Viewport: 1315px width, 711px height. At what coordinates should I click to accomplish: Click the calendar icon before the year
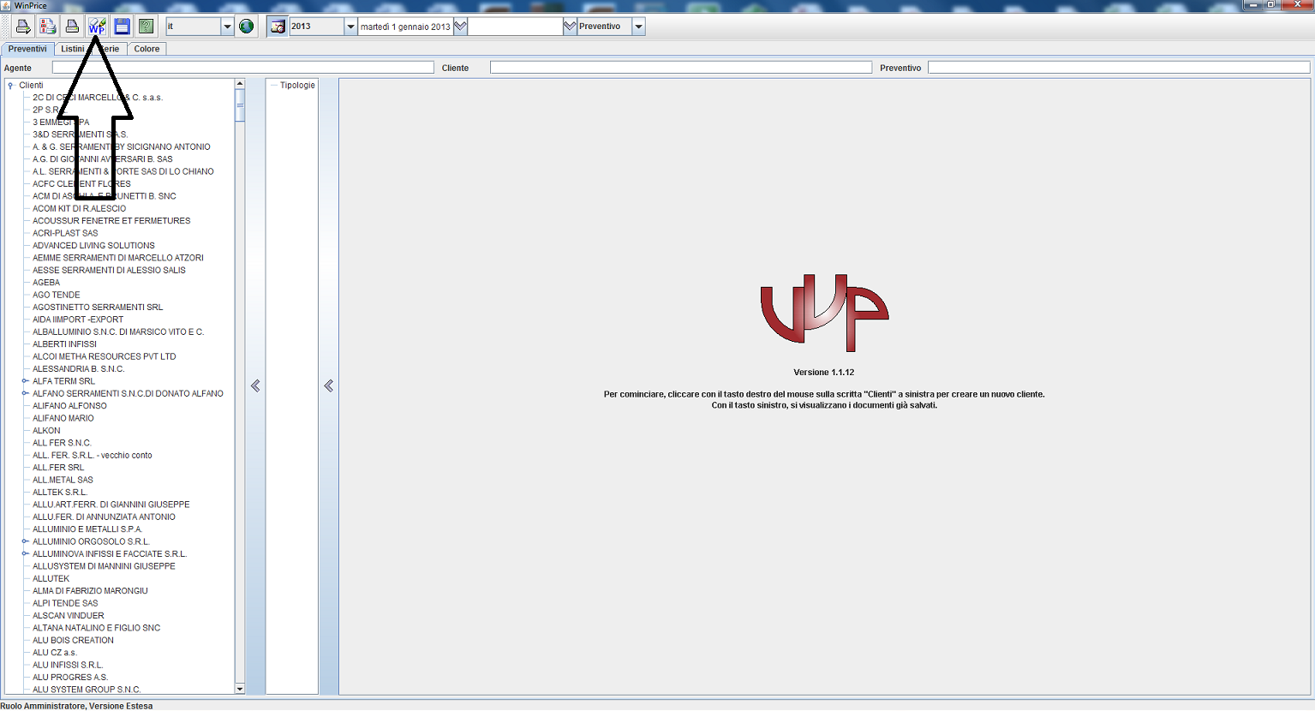pyautogui.click(x=278, y=27)
